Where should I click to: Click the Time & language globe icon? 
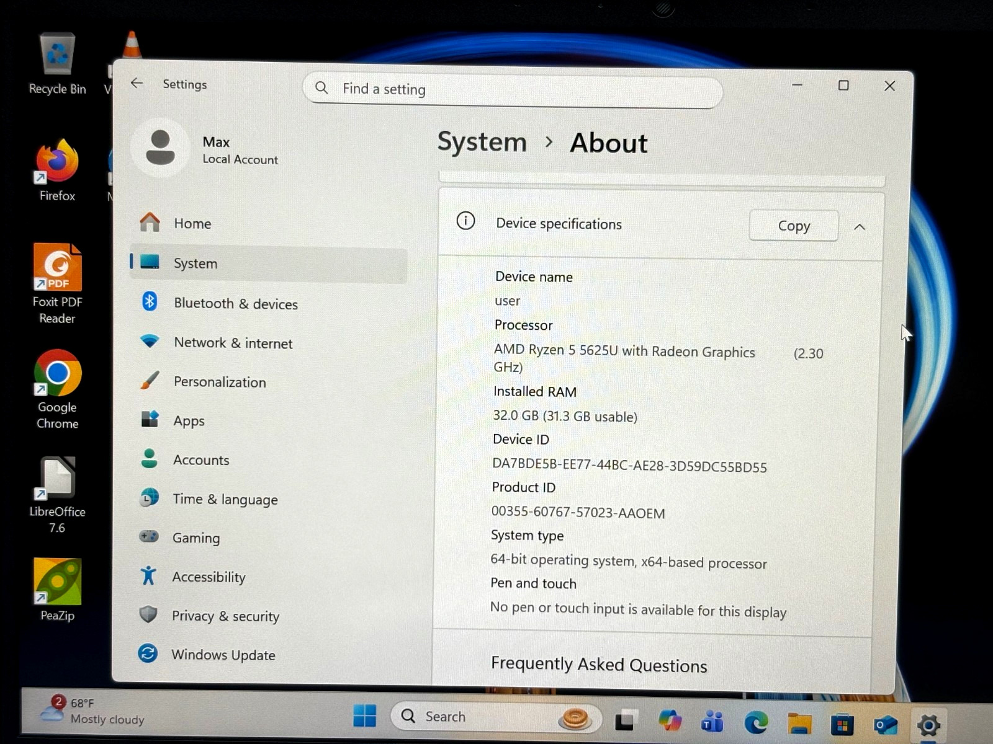point(149,497)
